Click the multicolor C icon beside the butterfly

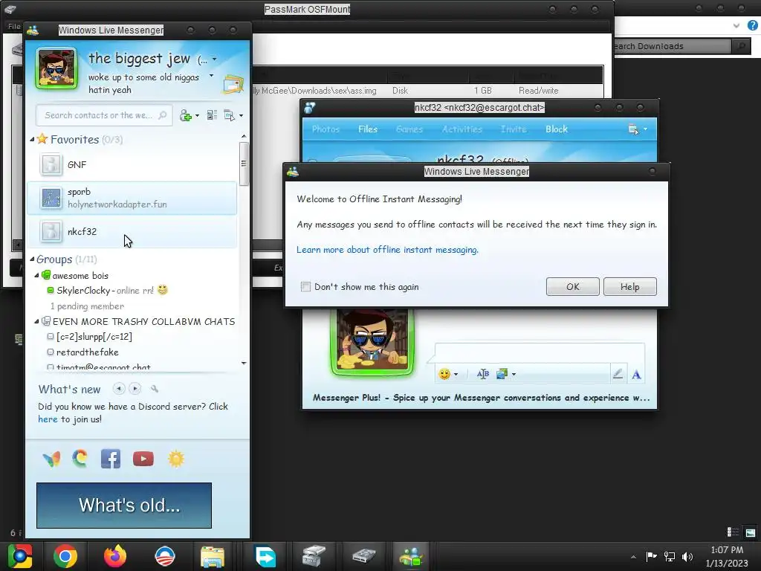(x=80, y=458)
